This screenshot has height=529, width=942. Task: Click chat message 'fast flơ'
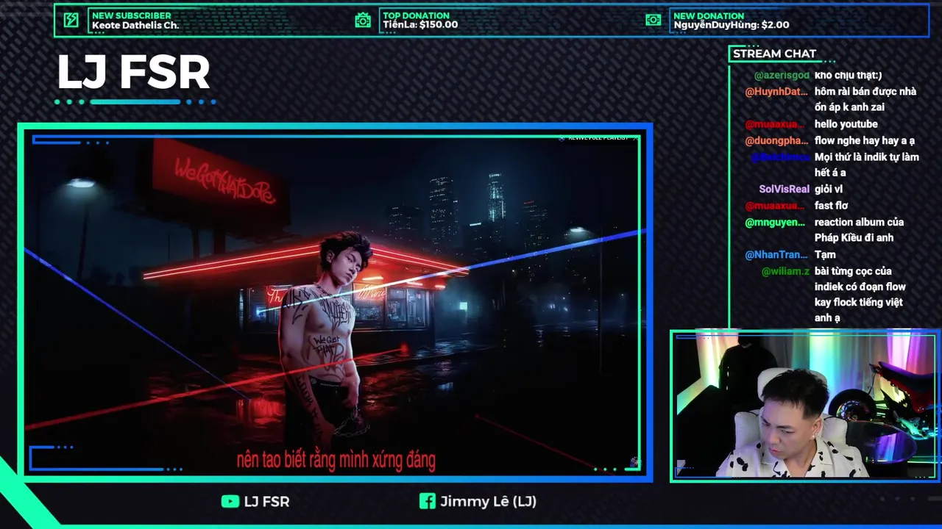click(x=832, y=206)
